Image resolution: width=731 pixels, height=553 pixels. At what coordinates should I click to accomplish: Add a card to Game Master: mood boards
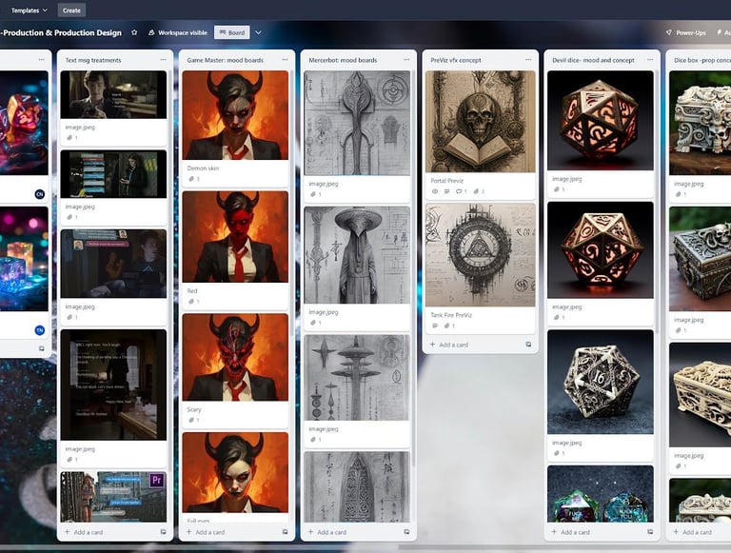(x=206, y=532)
